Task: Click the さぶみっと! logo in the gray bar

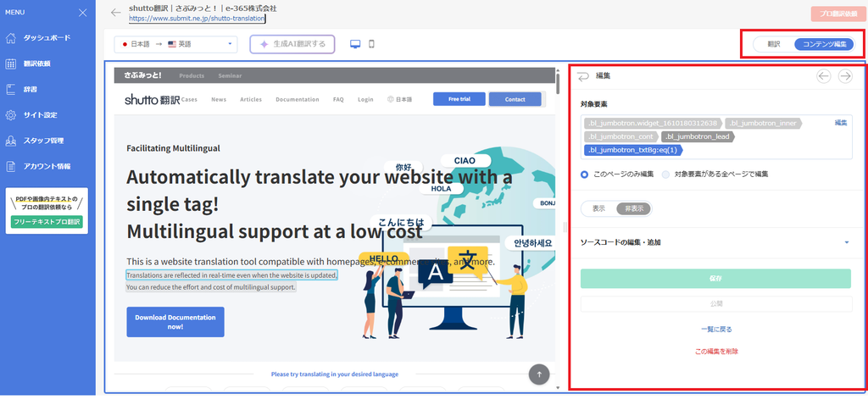Action: [142, 75]
